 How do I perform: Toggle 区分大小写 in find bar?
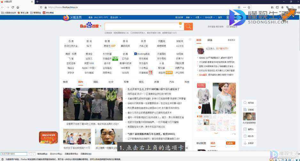(56, 154)
